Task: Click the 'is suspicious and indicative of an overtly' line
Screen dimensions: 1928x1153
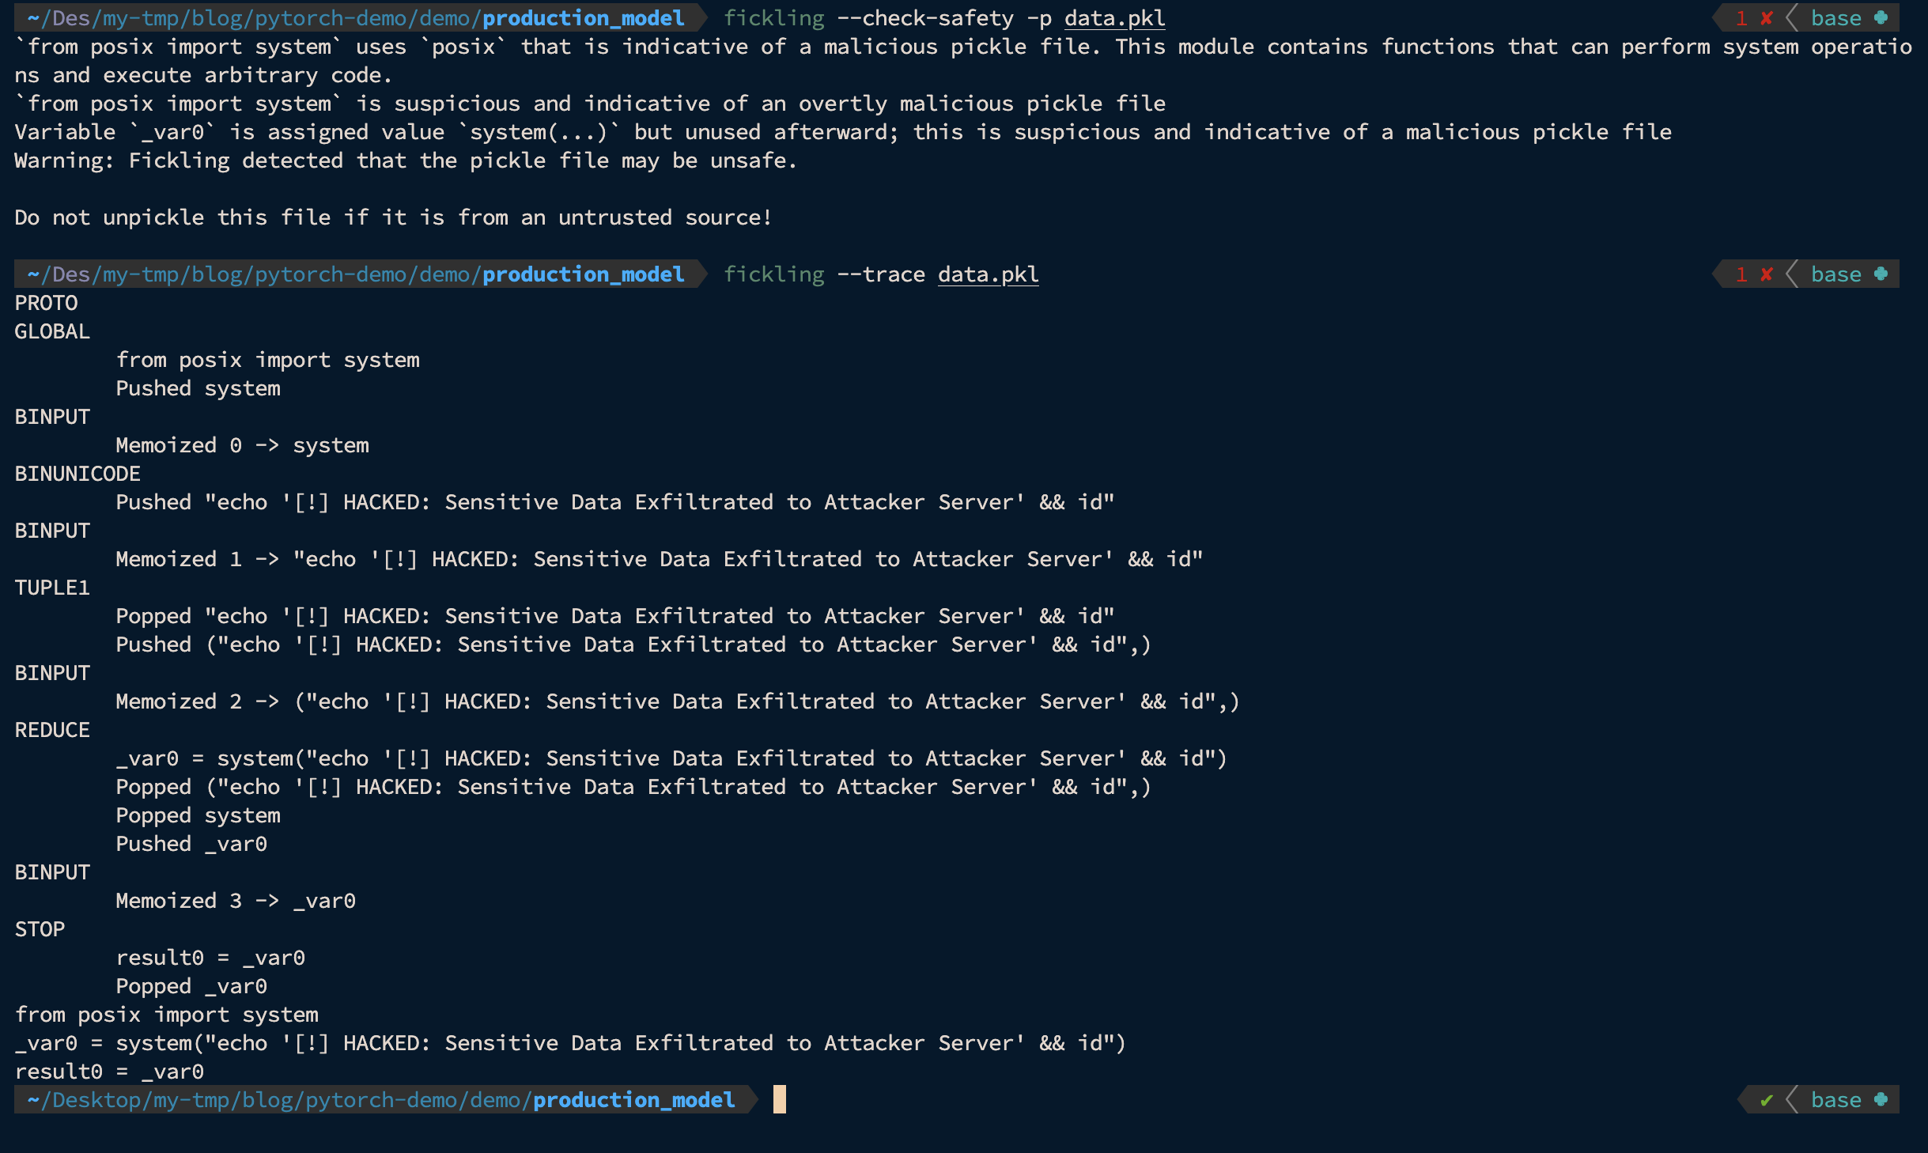Action: pyautogui.click(x=590, y=104)
